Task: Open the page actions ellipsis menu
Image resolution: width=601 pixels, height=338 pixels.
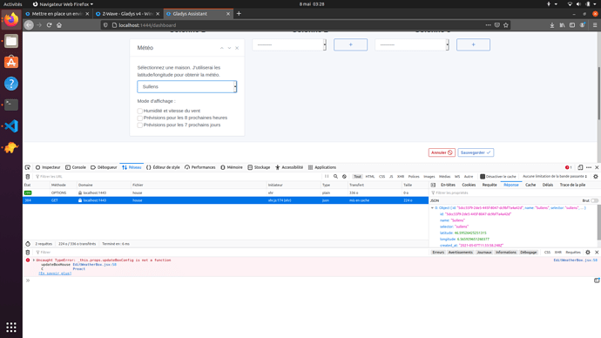Action: click(x=488, y=25)
